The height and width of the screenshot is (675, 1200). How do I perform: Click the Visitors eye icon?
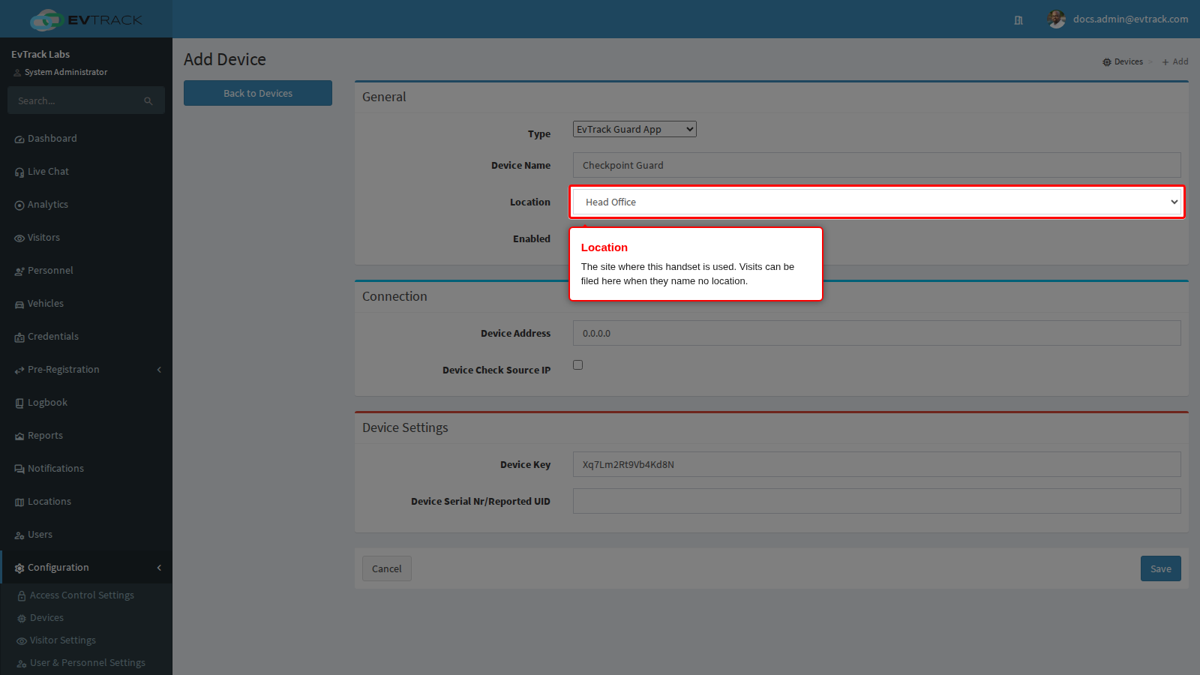[19, 238]
